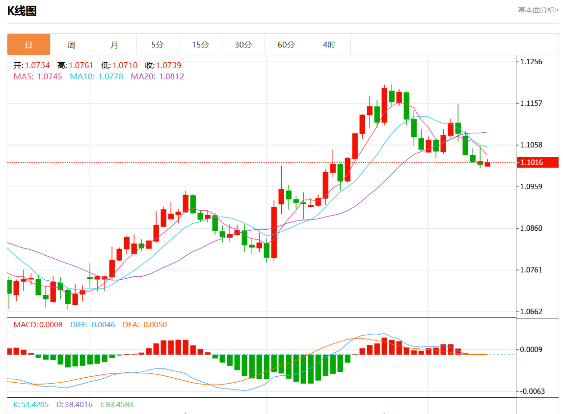Click the MA5 indicator label

click(x=38, y=76)
